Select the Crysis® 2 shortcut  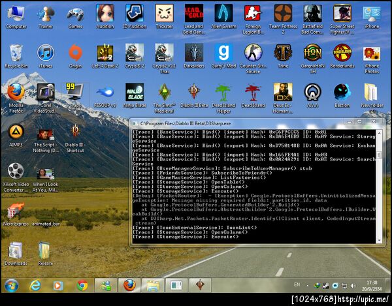coord(135,56)
